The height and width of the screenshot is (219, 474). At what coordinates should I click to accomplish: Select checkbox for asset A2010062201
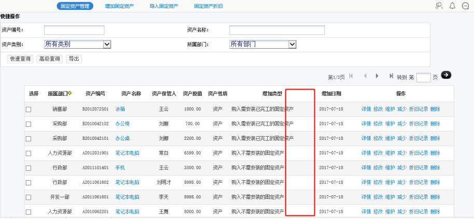[29, 212]
